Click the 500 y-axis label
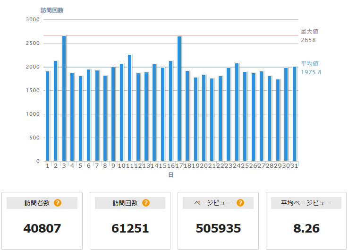Viewport: 348px width, 251px height. coord(34,138)
